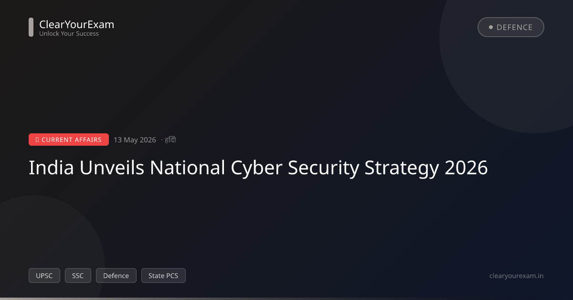
Task: Open the red CURRENT AFFAIRS label
Action: pyautogui.click(x=69, y=140)
